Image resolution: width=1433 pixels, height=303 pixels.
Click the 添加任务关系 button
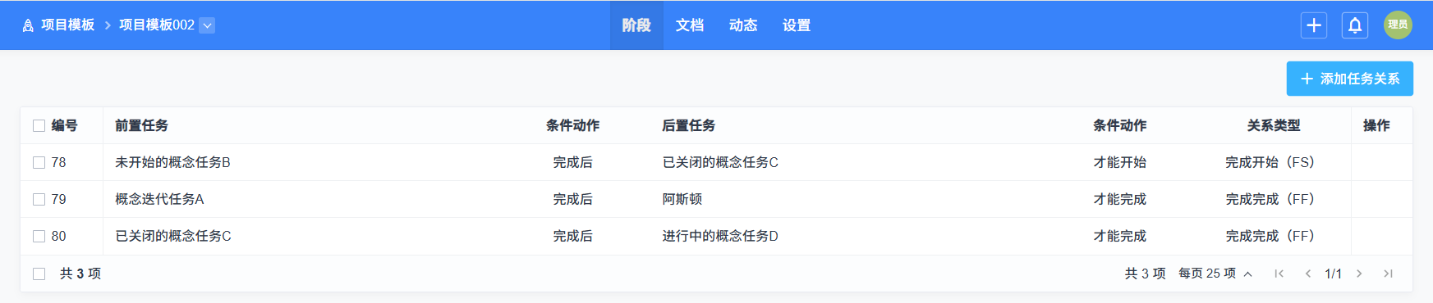coord(1349,79)
